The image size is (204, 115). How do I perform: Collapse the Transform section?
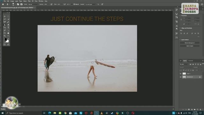tap(180, 16)
